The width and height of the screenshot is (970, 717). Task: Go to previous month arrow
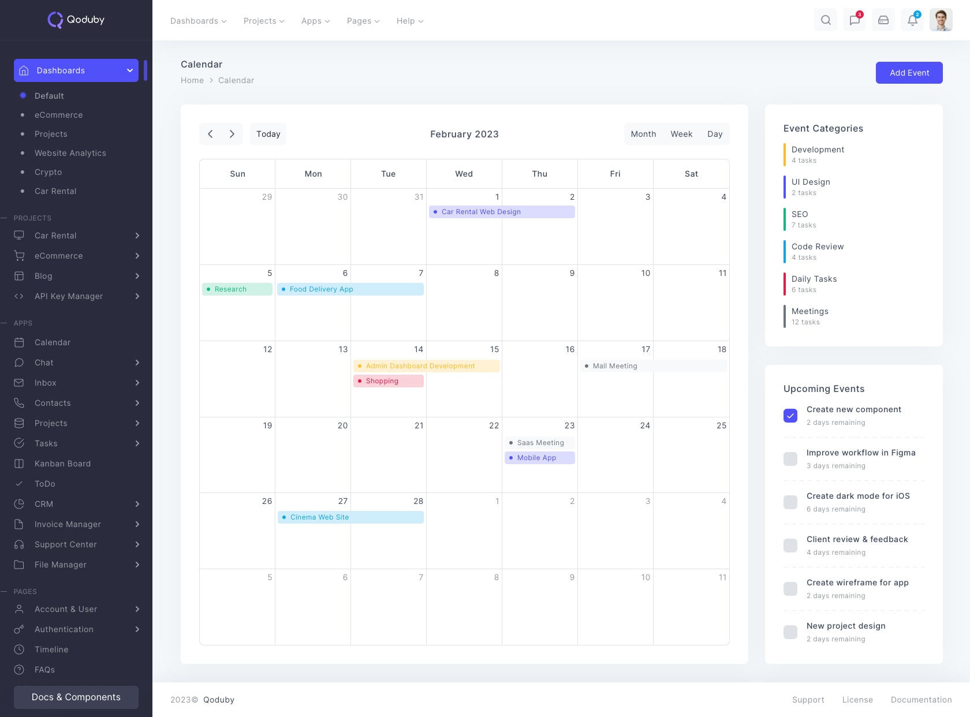coord(211,134)
